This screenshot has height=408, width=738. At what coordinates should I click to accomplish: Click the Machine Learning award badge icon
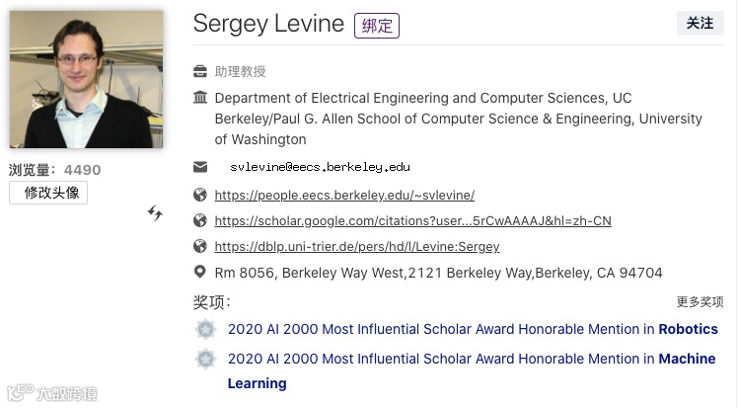tap(205, 359)
